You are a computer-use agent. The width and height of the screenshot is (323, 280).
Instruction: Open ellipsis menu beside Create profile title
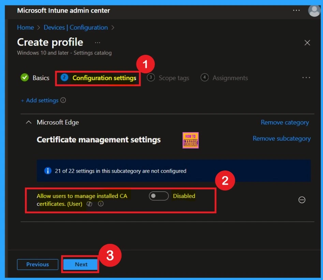click(98, 43)
